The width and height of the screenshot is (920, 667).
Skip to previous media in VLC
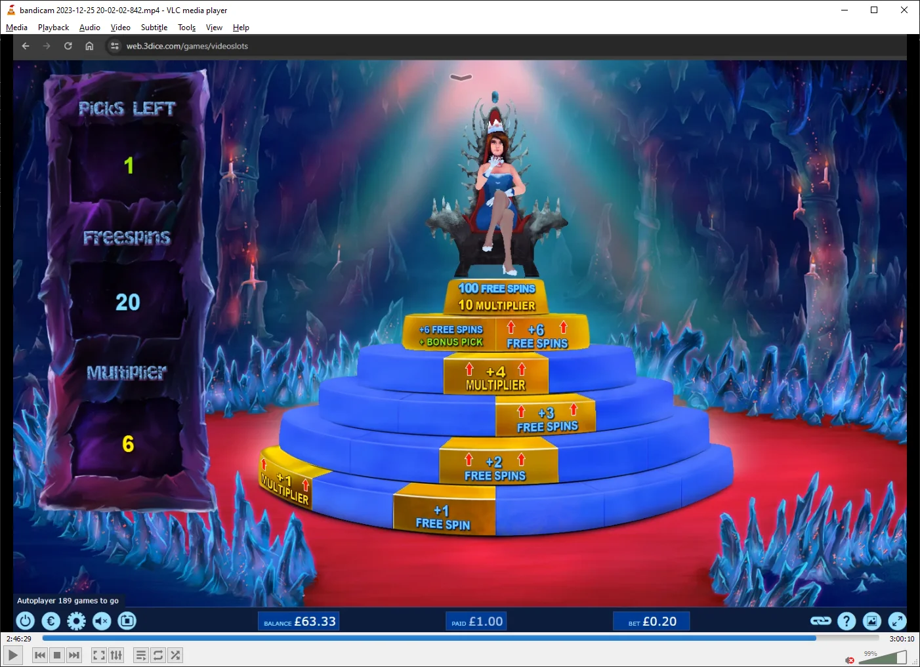tap(40, 655)
